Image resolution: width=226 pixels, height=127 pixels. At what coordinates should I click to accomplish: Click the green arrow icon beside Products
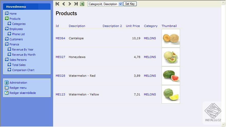tap(7, 18)
